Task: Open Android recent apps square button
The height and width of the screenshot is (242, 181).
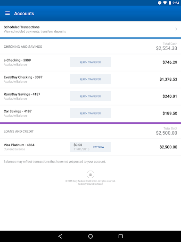Action: [x=121, y=236]
